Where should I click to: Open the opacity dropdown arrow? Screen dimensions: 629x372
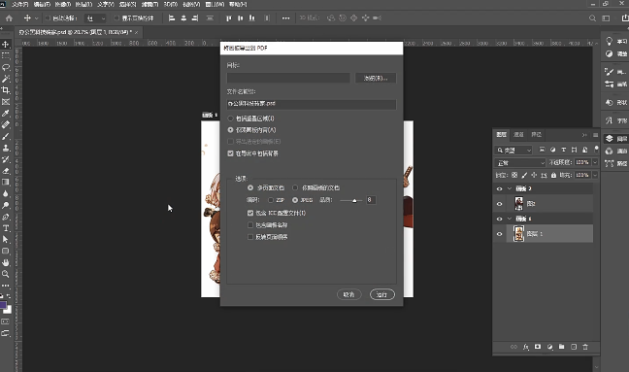pyautogui.click(x=595, y=162)
